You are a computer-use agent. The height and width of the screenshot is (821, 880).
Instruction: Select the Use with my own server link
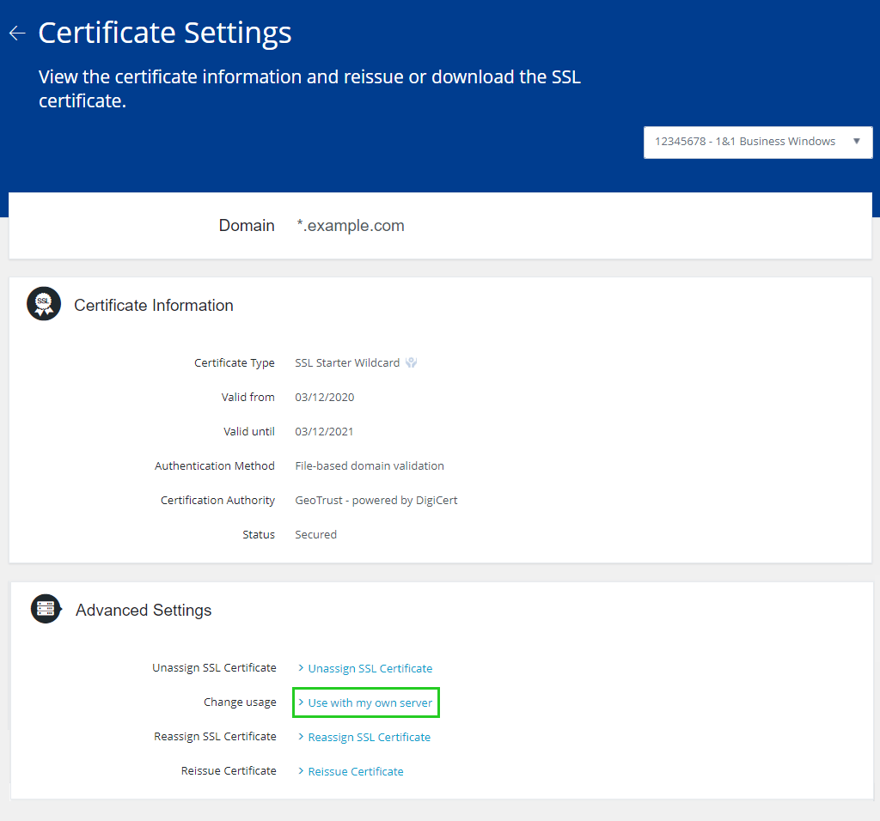tap(370, 702)
